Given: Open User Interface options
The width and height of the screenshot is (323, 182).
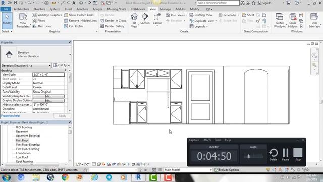Looking at the screenshot, I should (314, 20).
